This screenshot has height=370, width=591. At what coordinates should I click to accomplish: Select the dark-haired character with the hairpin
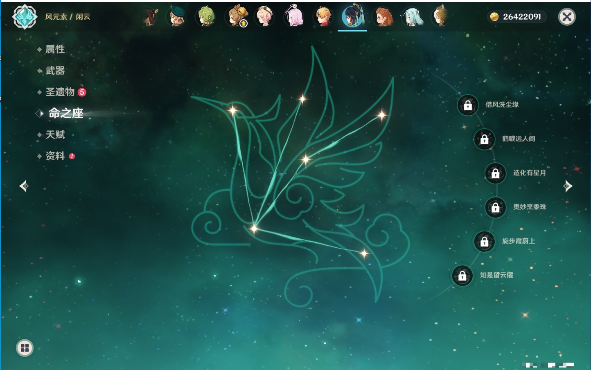pyautogui.click(x=150, y=17)
